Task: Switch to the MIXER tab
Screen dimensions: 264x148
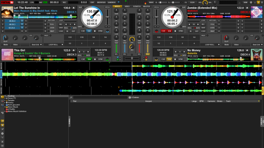Action: coord(117,6)
